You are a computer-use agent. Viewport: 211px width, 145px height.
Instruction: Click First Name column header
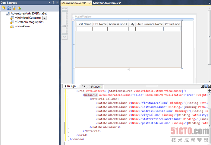[x=84, y=24]
